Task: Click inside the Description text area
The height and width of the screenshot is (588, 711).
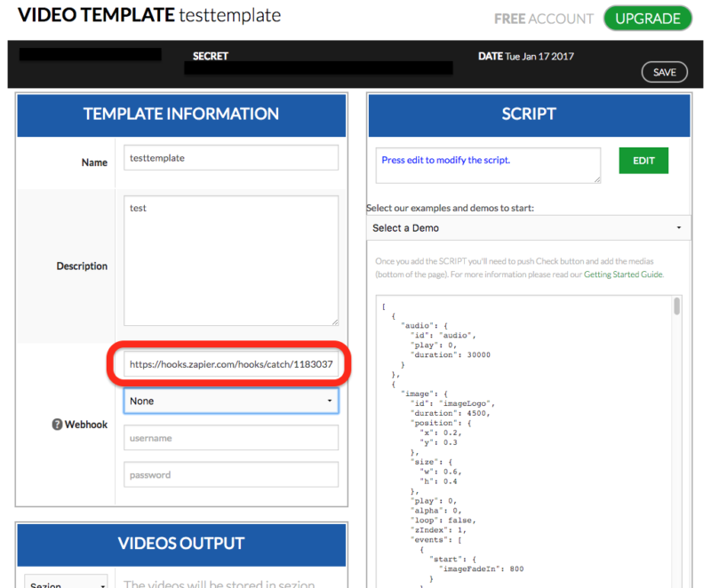Action: (231, 260)
